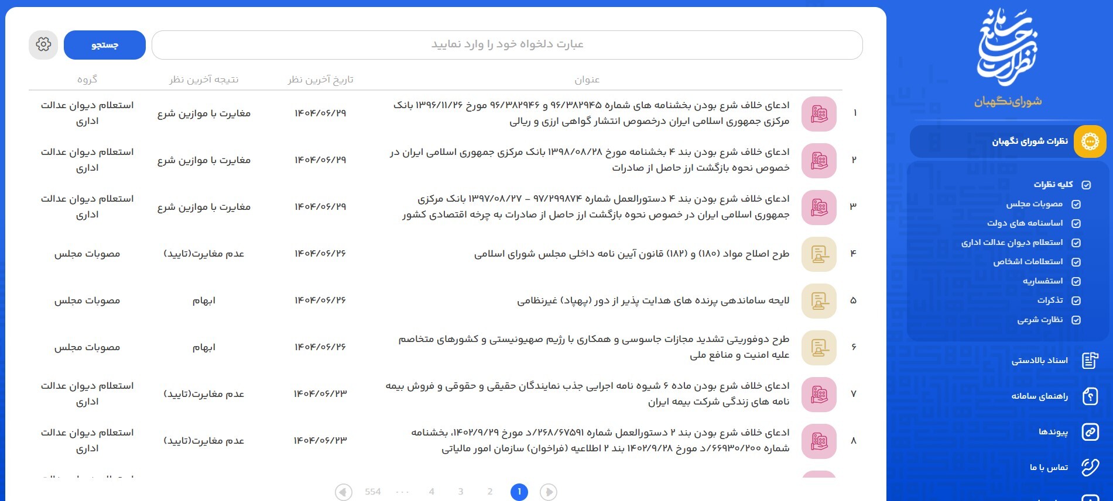Open title about دستورالعمل شماره ۹۷/۲۹۹۸۷۴
The width and height of the screenshot is (1113, 501).
pos(595,207)
